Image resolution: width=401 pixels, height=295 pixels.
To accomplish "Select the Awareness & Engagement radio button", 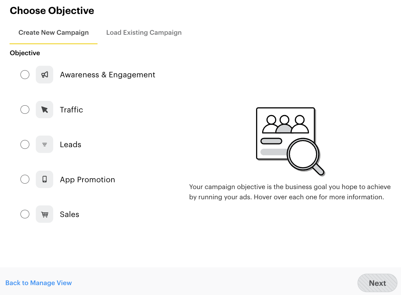I will [x=25, y=74].
